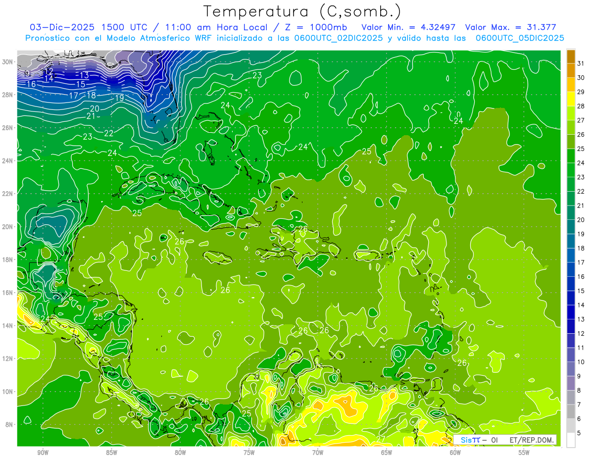This screenshot has width=594, height=459.
Task: Click the latitude axis label '8N'
Action: pyautogui.click(x=9, y=424)
